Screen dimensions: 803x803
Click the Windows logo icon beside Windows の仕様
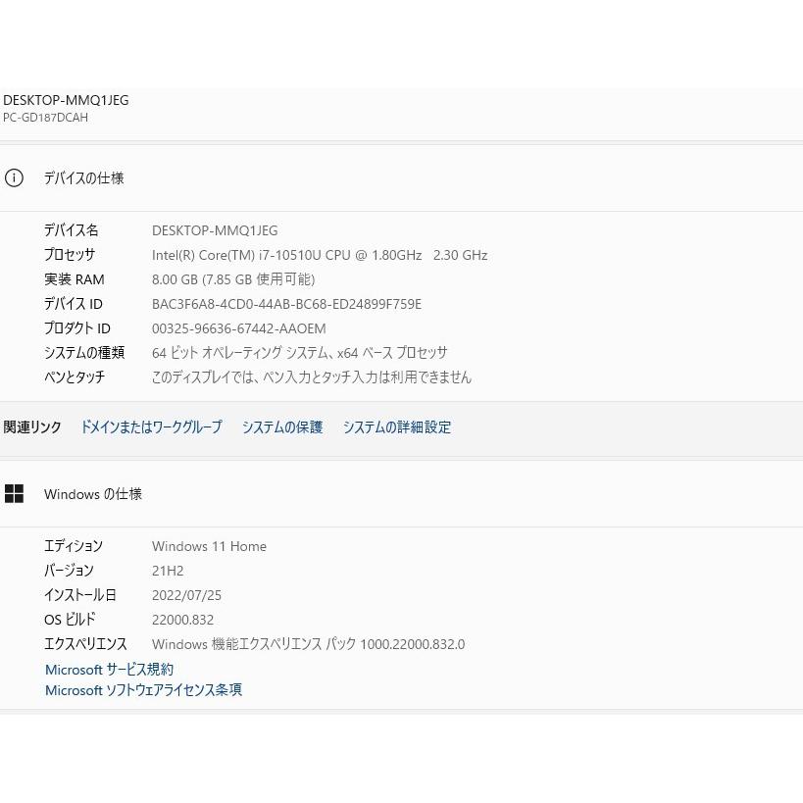[x=15, y=493]
